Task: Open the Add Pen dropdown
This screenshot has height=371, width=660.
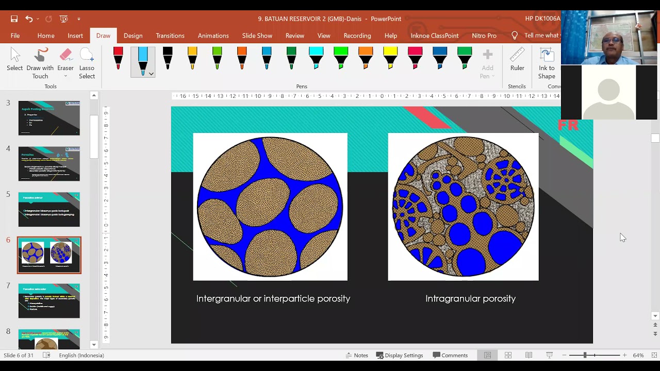Action: coord(487,63)
